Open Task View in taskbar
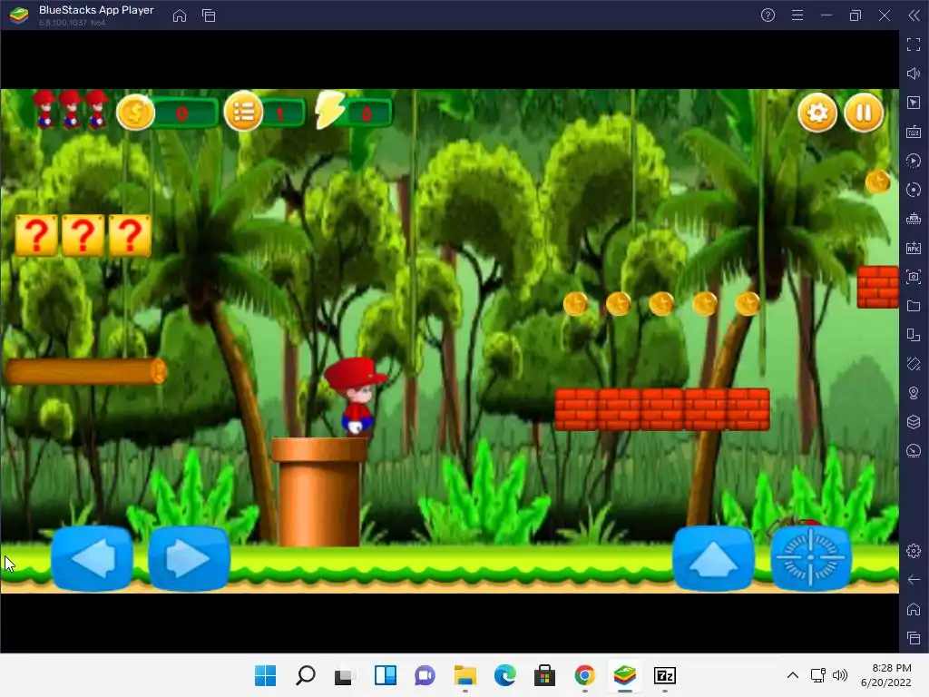 coord(345,675)
